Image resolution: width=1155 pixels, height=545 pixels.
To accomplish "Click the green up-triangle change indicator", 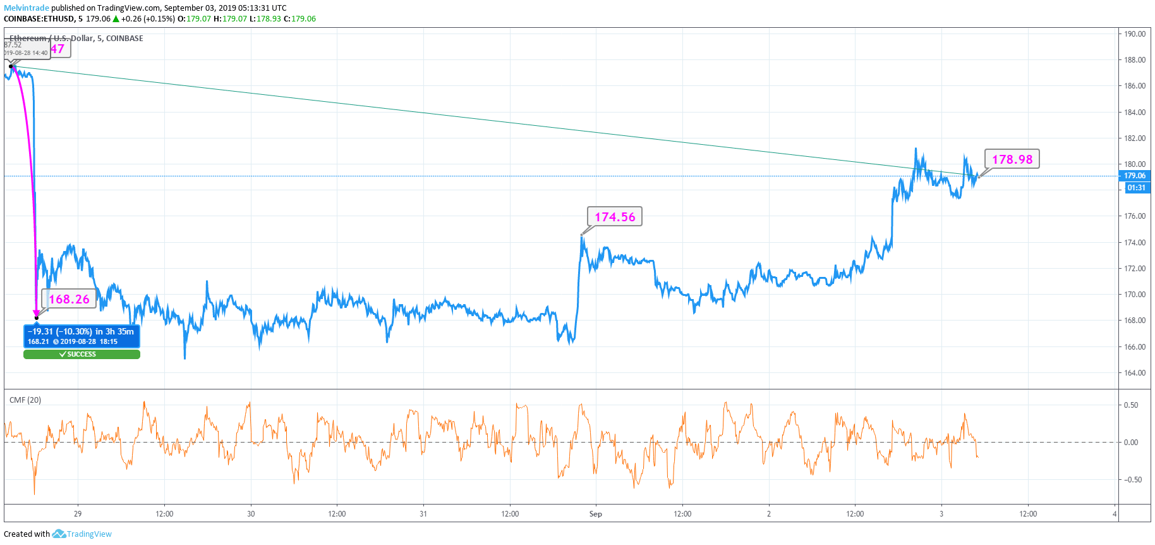I will (x=116, y=19).
